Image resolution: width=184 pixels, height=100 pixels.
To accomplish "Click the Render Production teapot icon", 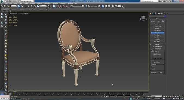I will pos(122,6).
